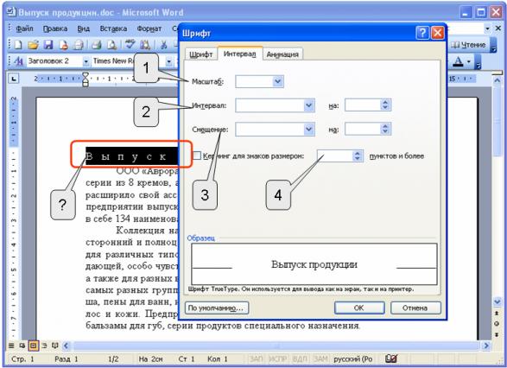Click the horizontal scrollbar right arrow
This screenshot has width=507, height=368.
coord(485,346)
